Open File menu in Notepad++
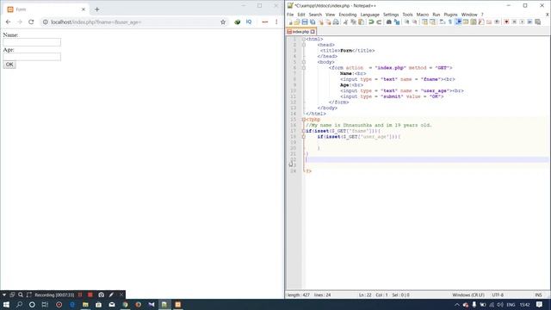 point(290,15)
